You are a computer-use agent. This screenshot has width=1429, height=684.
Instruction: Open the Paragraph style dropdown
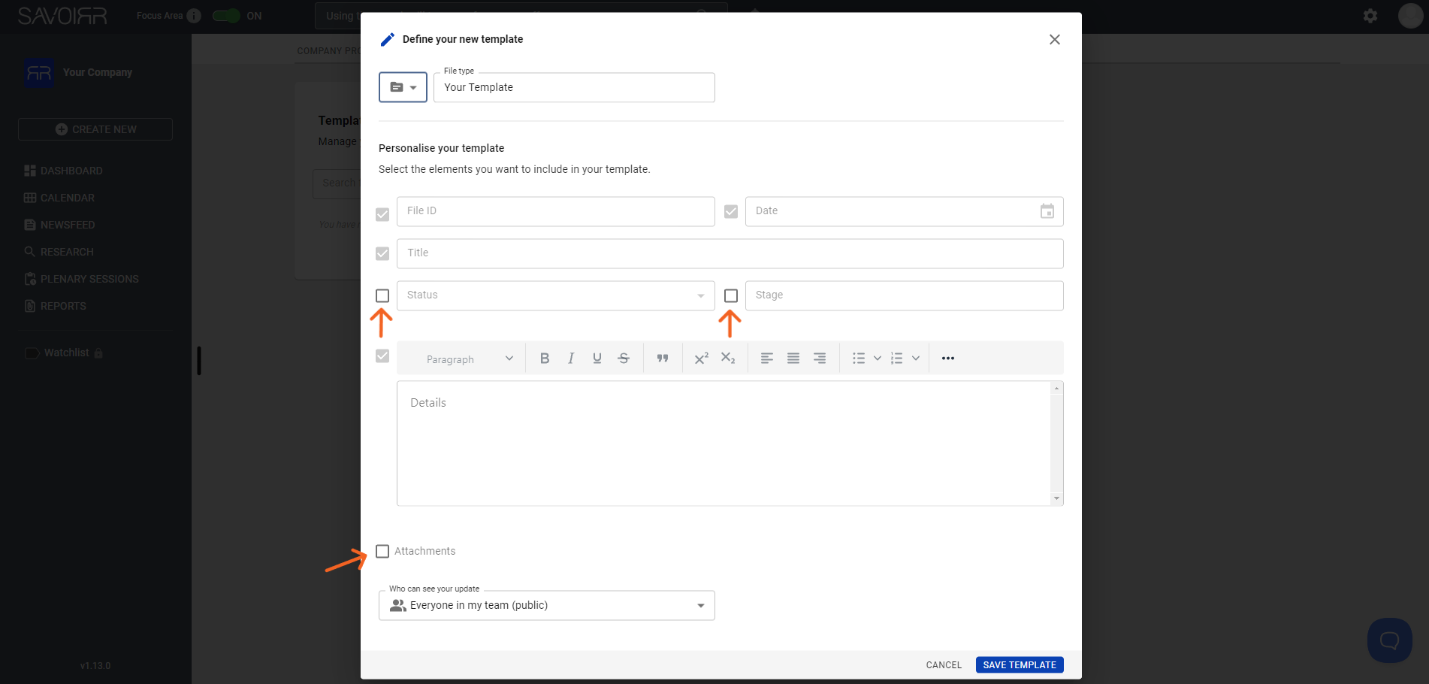pos(470,359)
